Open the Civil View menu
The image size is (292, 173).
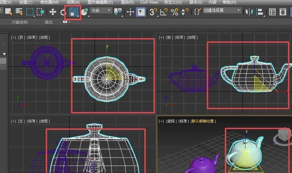click(149, 2)
